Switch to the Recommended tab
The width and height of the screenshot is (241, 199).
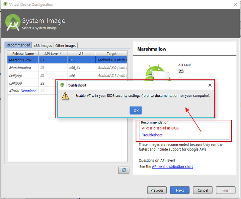click(x=18, y=45)
